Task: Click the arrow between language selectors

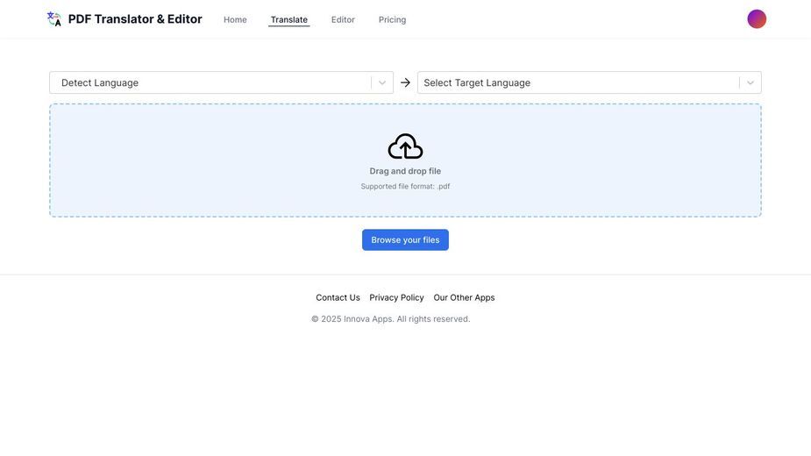Action: (405, 82)
